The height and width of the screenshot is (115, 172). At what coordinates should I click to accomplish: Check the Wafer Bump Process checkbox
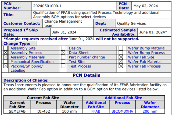(121, 53)
